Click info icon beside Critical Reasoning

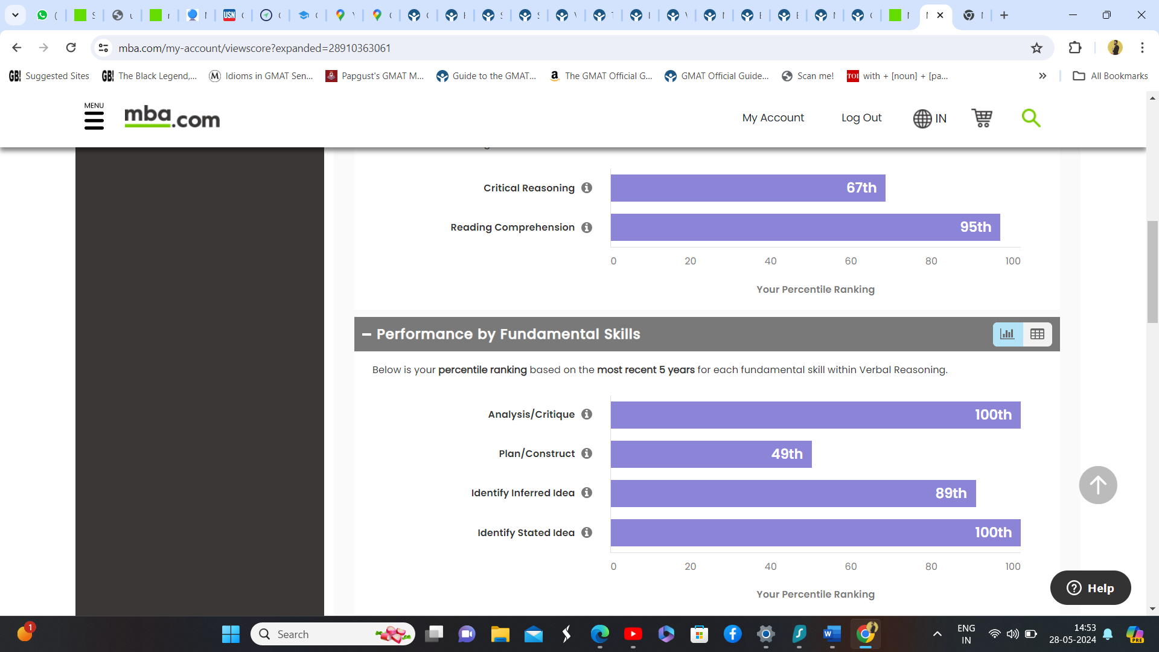(x=587, y=188)
